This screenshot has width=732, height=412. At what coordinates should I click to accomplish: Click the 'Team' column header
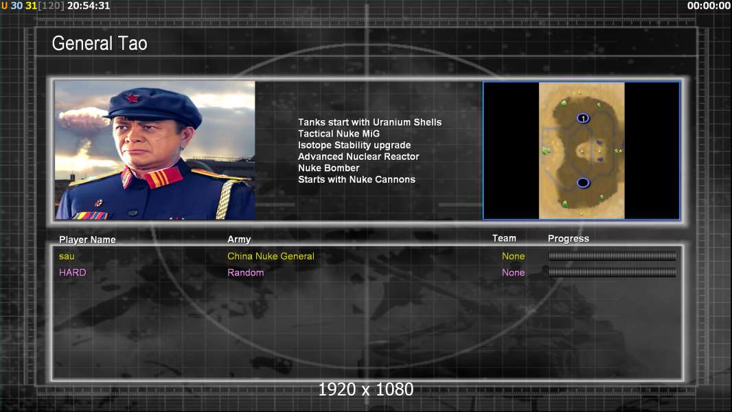[504, 238]
